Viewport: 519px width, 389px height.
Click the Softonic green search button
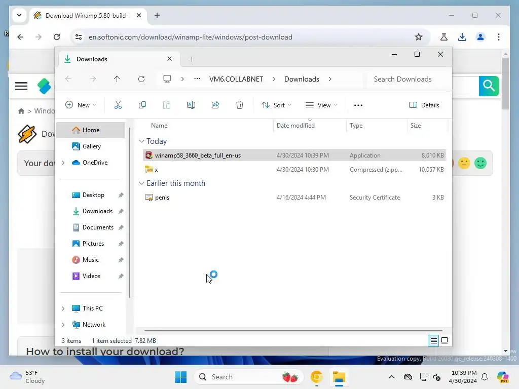point(489,86)
